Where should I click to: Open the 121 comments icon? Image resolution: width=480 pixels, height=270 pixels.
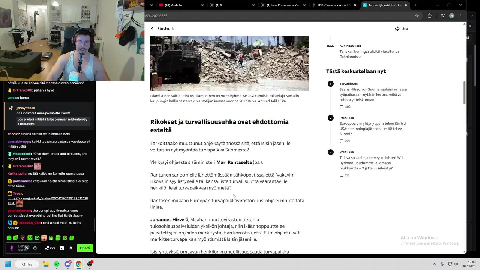point(342,175)
